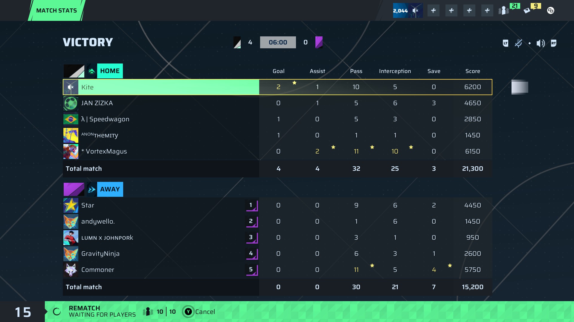Click the REMATCH waiting for players label
This screenshot has height=322, width=574.
click(x=102, y=312)
